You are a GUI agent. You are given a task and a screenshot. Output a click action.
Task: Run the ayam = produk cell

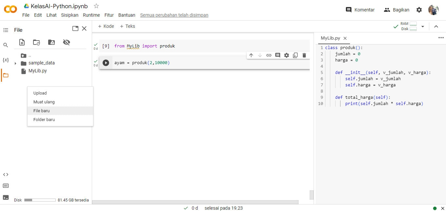pos(106,62)
